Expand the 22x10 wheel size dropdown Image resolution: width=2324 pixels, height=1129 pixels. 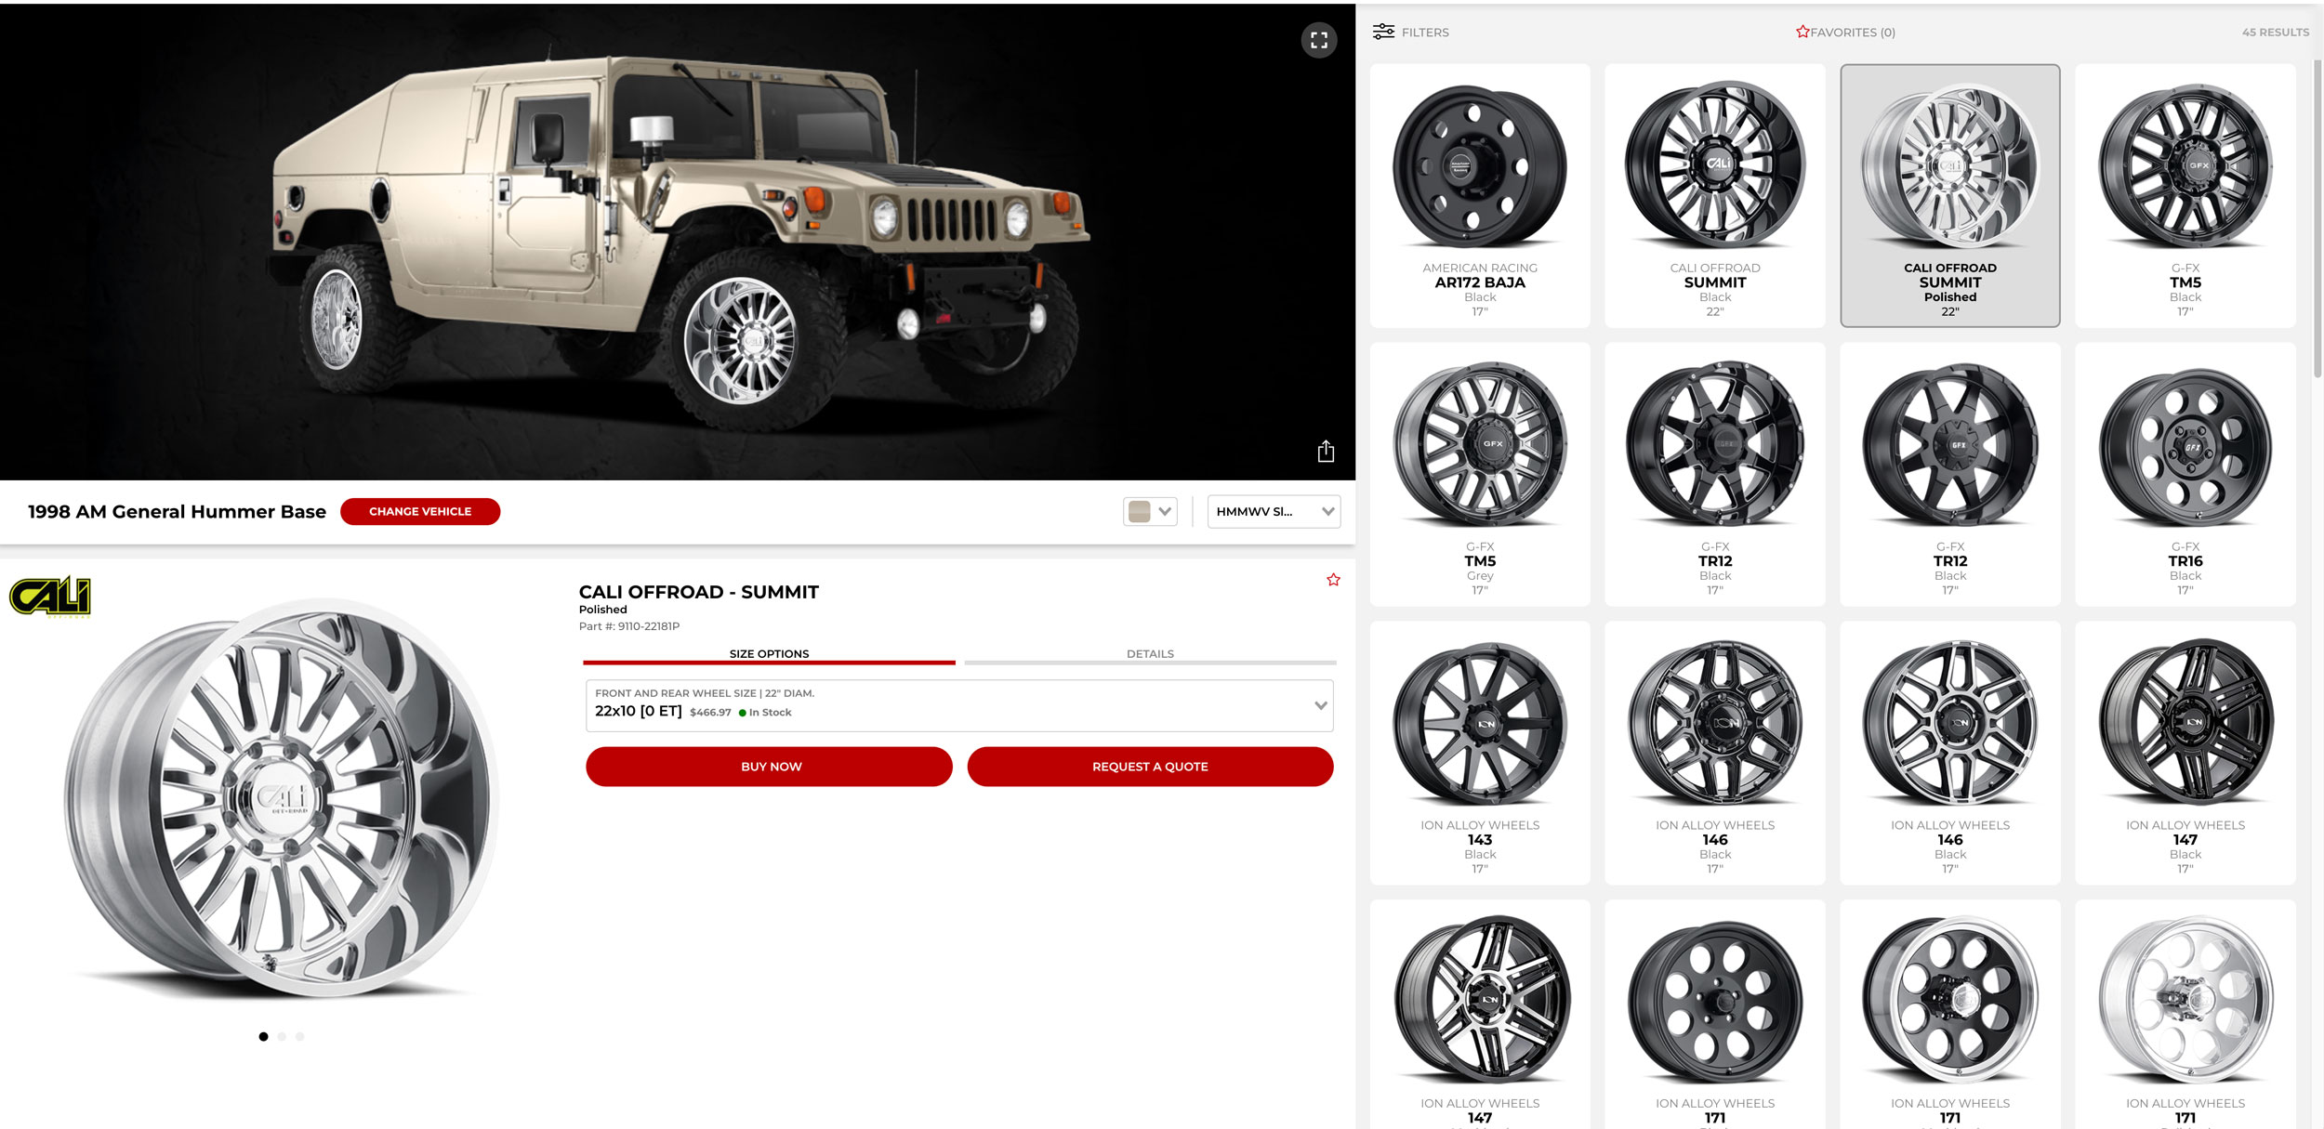click(x=959, y=705)
